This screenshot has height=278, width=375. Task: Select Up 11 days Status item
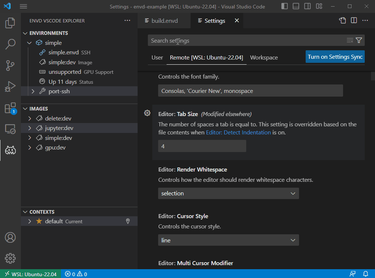pyautogui.click(x=79, y=82)
